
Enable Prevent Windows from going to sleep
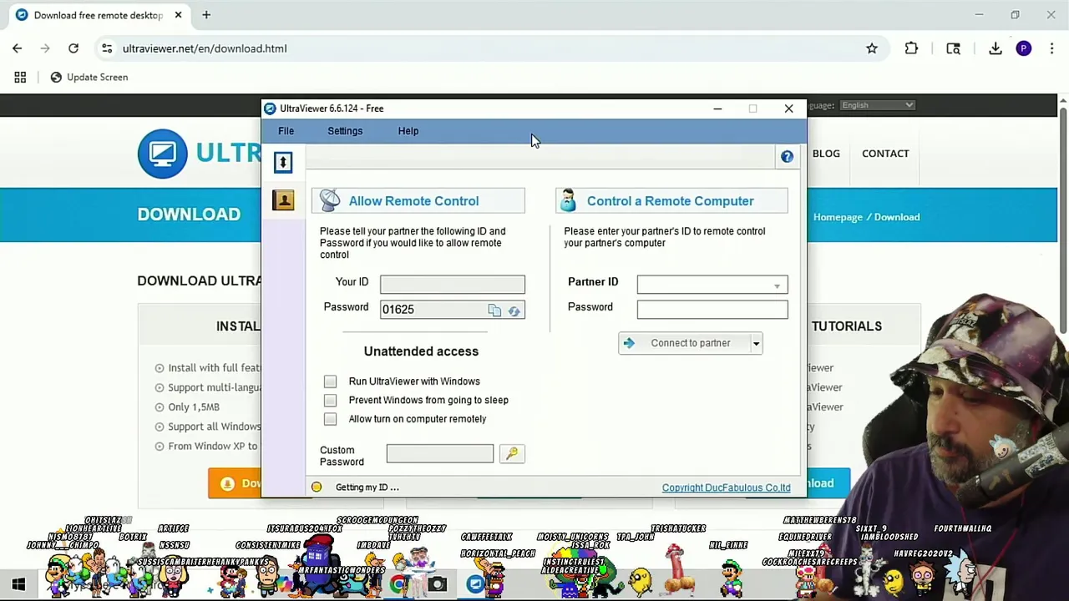(330, 400)
